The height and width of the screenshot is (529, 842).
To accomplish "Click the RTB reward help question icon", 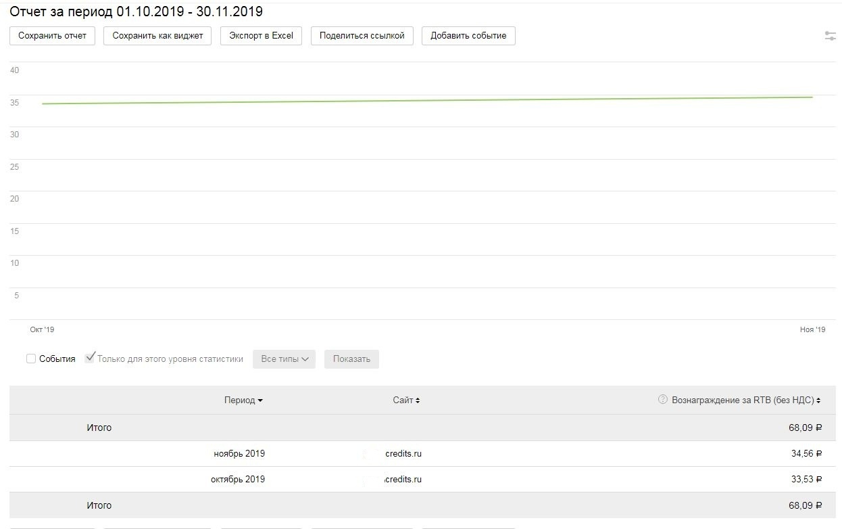I will click(x=662, y=400).
